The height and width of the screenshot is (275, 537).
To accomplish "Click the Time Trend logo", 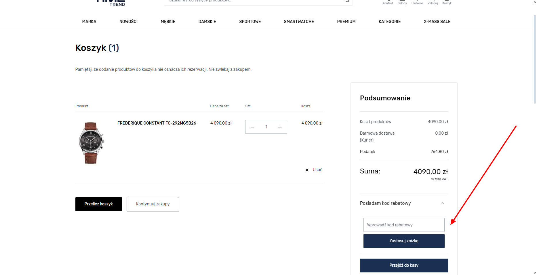I will [x=111, y=3].
